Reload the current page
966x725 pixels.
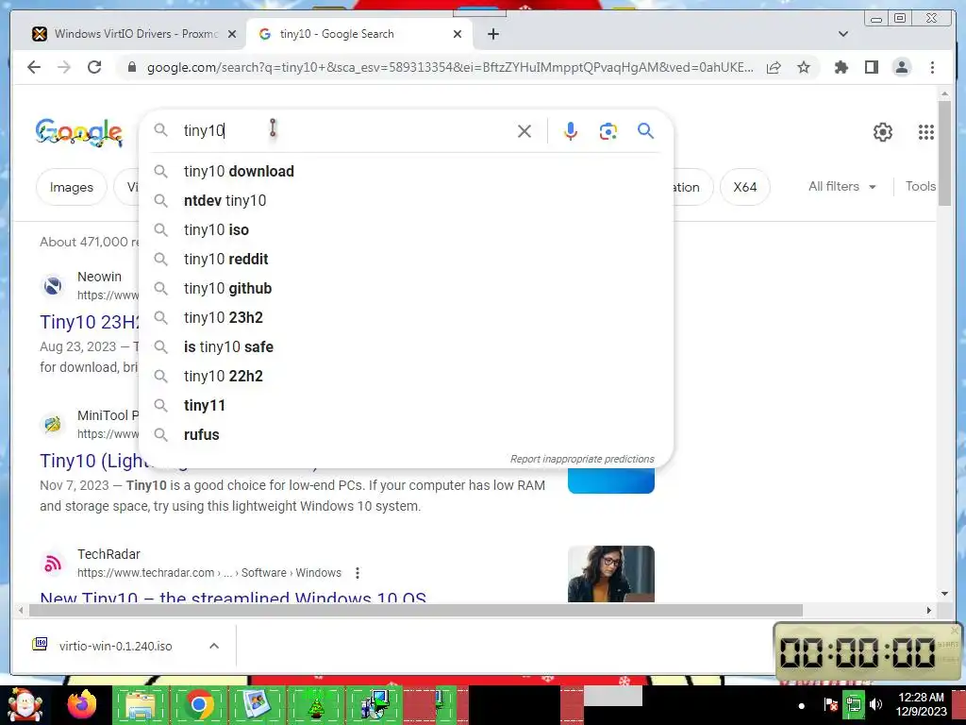tap(94, 67)
